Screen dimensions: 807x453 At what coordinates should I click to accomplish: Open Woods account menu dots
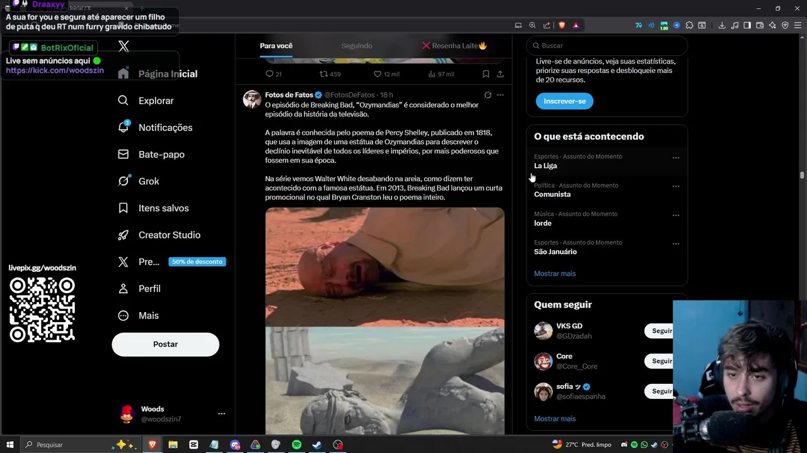[221, 414]
